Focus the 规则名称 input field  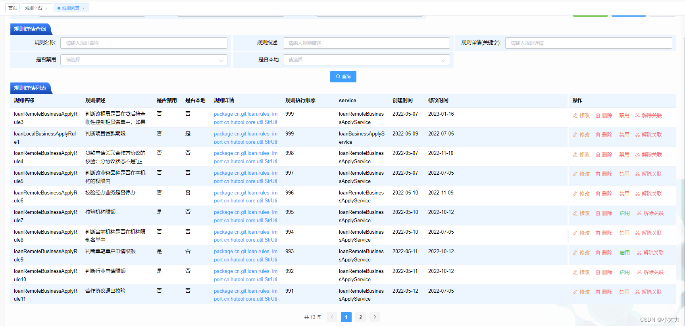coord(144,43)
